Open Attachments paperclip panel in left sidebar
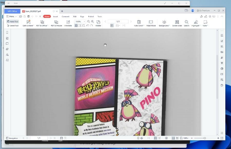The image size is (231, 149). coord(7,49)
